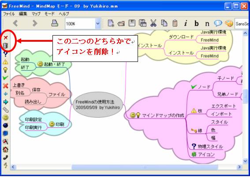Screen dimensions: 250x177
Task: Toggle bold with the b button
Action: pyautogui.click(x=197, y=23)
